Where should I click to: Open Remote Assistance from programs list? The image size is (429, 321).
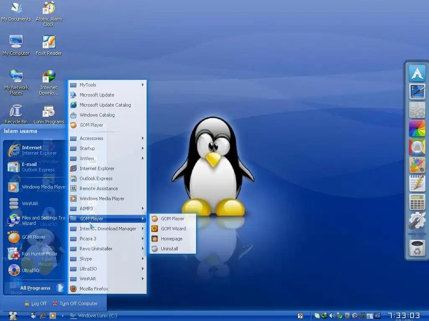[107, 189]
